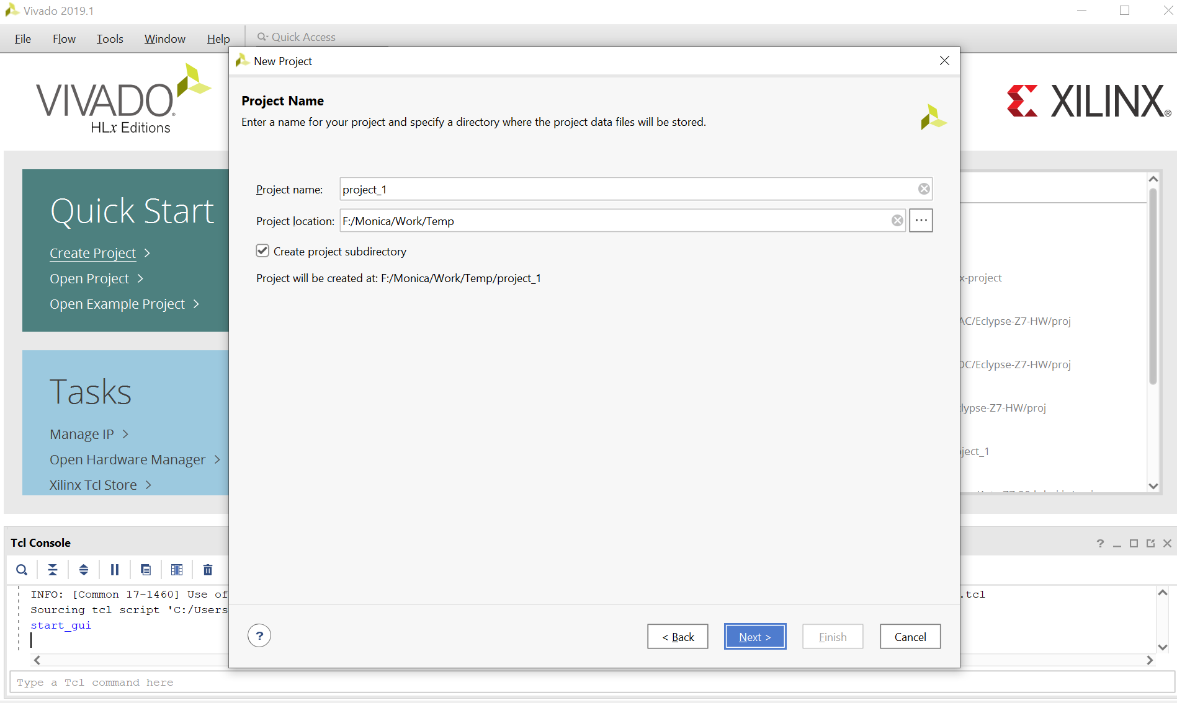Go to Next step

755,637
